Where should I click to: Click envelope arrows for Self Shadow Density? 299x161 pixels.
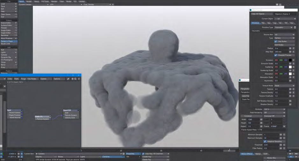(x=290, y=101)
